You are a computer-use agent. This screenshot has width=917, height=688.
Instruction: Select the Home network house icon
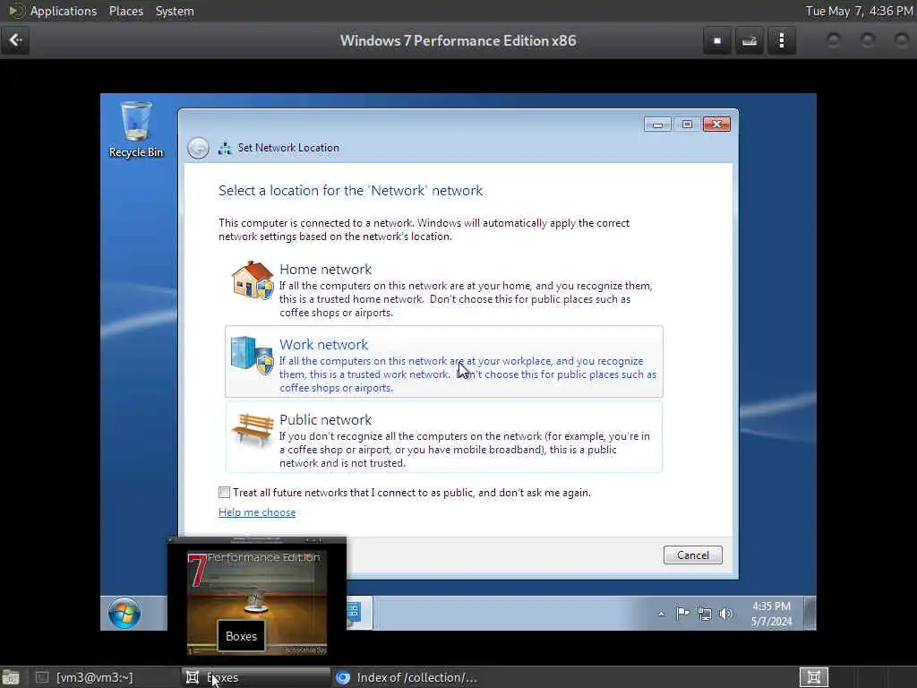252,280
